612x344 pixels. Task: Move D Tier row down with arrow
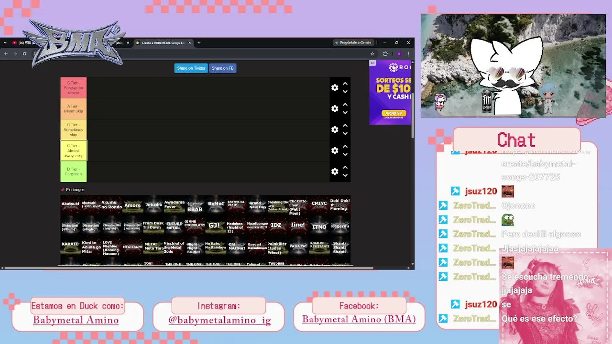pyautogui.click(x=345, y=176)
